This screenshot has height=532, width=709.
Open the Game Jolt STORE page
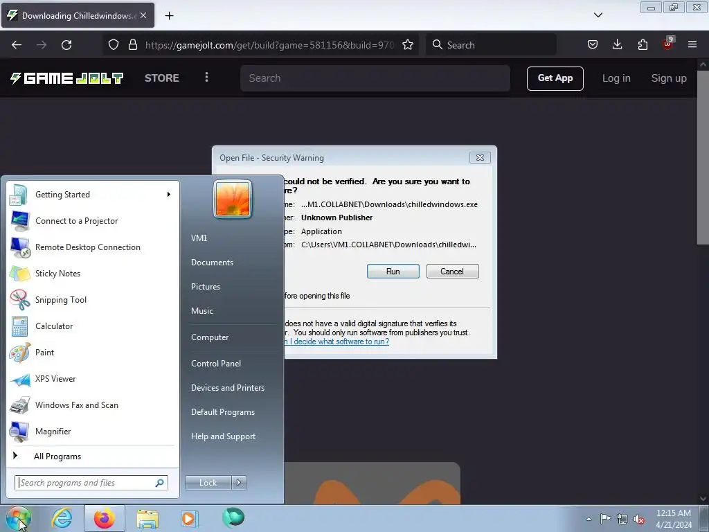point(162,78)
